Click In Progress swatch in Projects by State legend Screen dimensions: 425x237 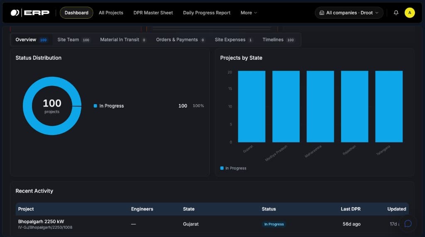point(222,168)
